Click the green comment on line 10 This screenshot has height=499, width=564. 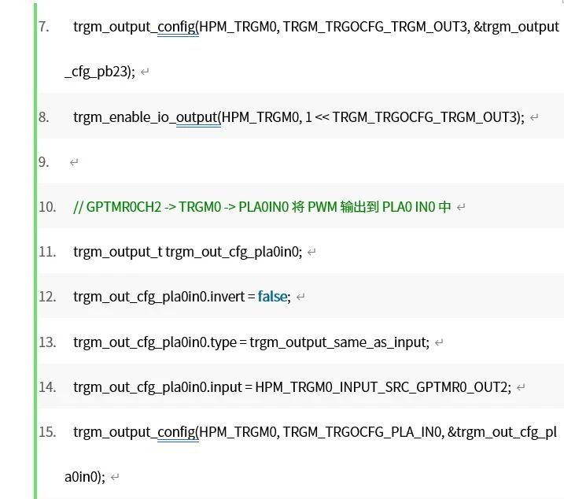[x=262, y=207]
